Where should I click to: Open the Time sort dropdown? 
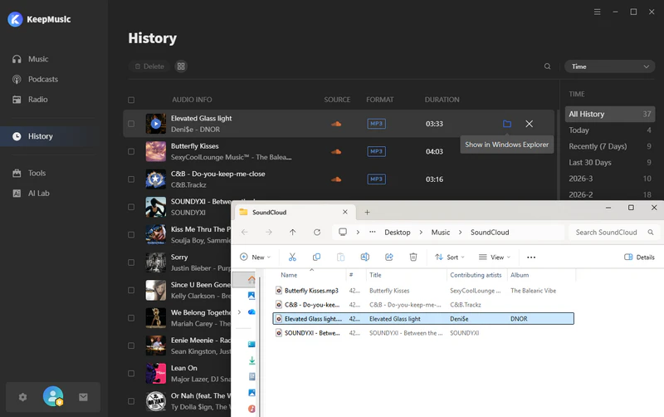pyautogui.click(x=610, y=66)
